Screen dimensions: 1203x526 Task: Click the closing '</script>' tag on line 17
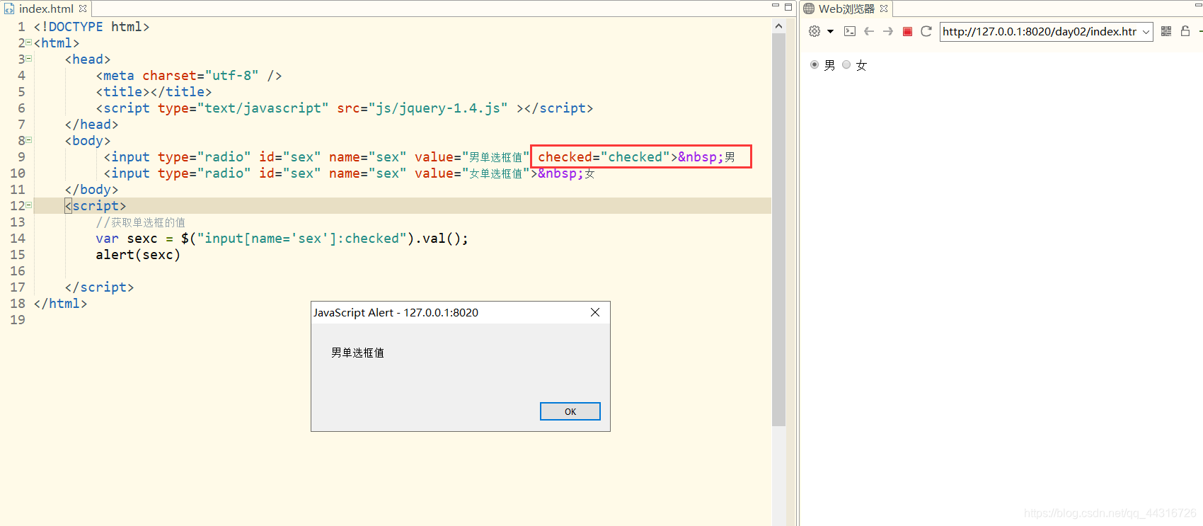[99, 287]
